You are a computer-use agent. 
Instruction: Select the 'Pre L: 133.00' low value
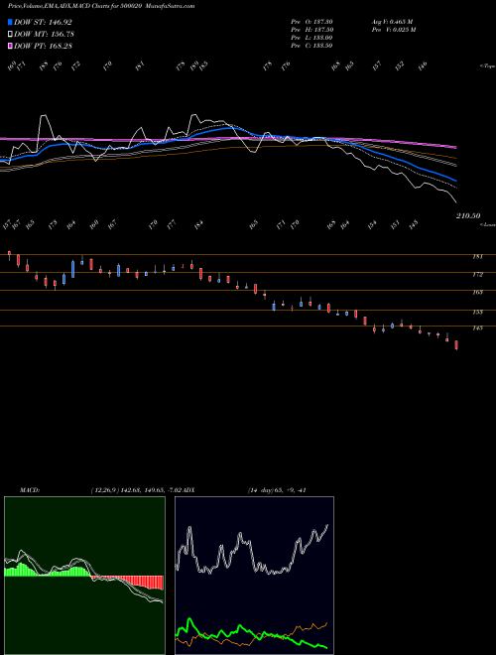click(x=311, y=38)
